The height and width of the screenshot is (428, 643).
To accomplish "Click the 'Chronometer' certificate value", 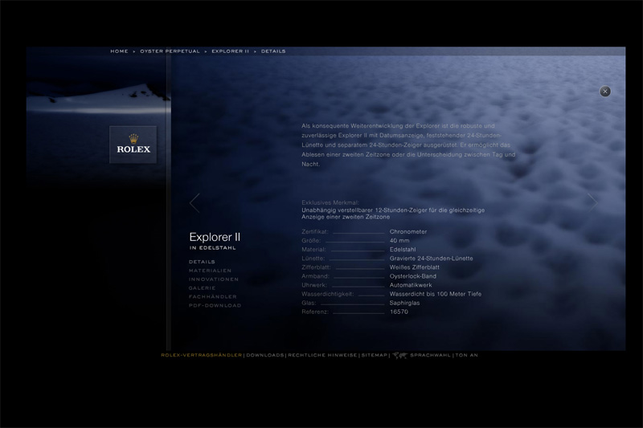I will (408, 232).
